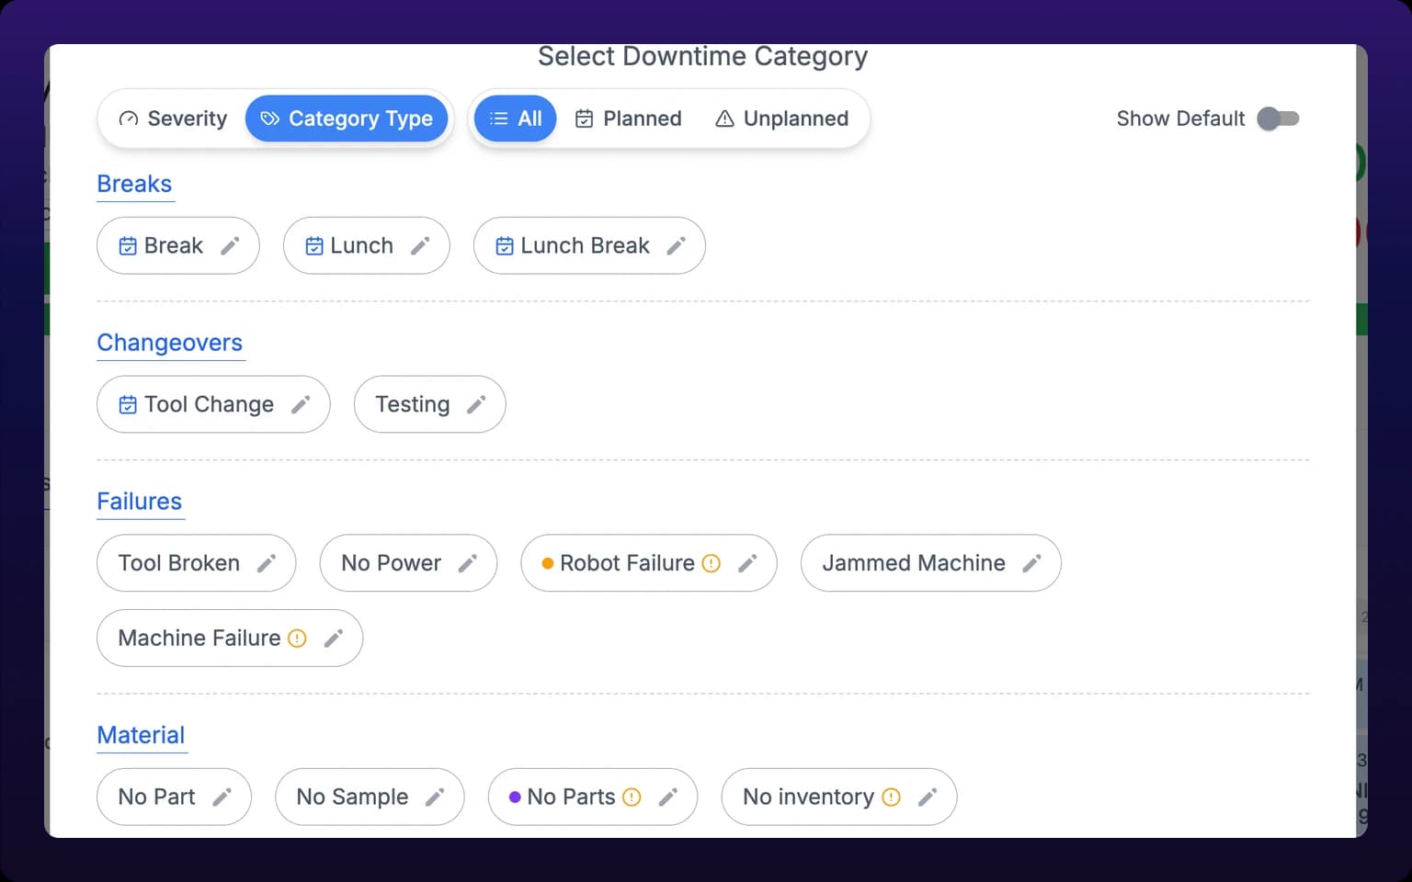Click the warning icon on Machine Failure
The image size is (1412, 882).
tap(297, 638)
